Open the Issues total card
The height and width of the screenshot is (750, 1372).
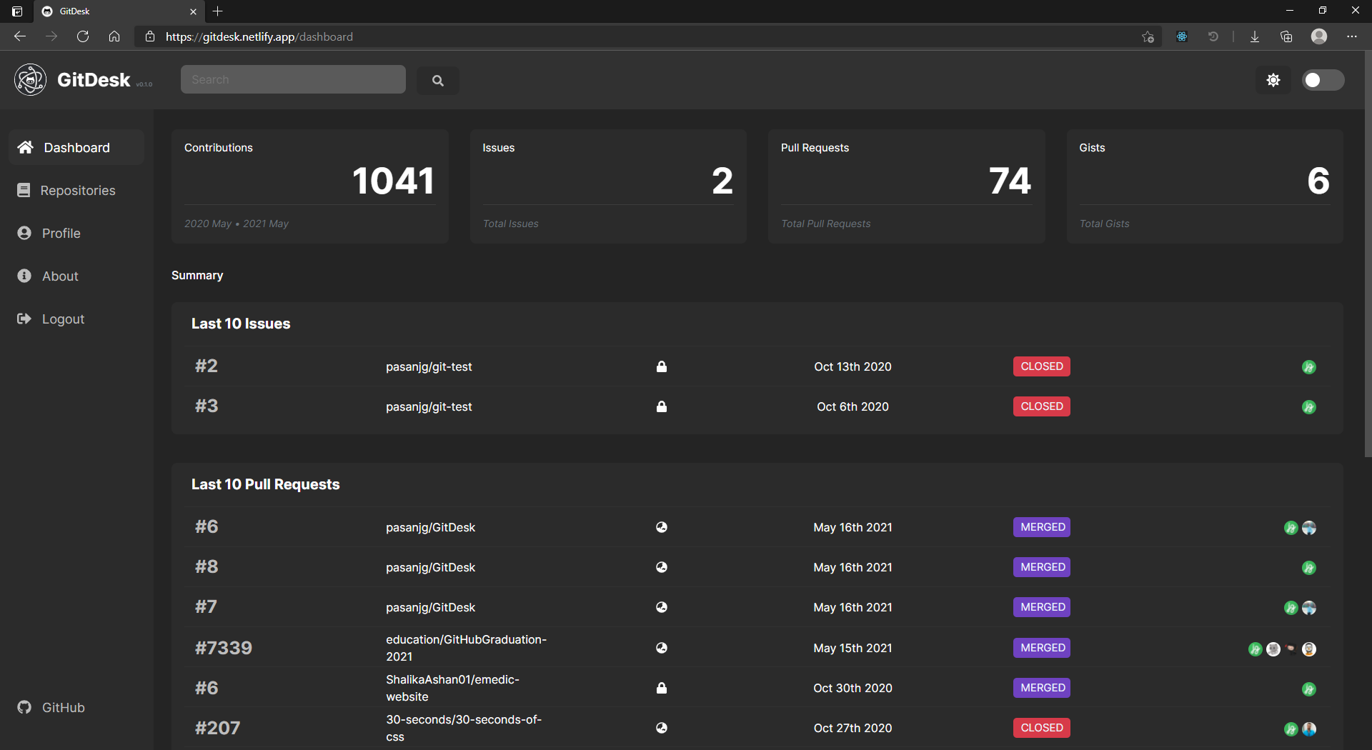[x=608, y=186]
